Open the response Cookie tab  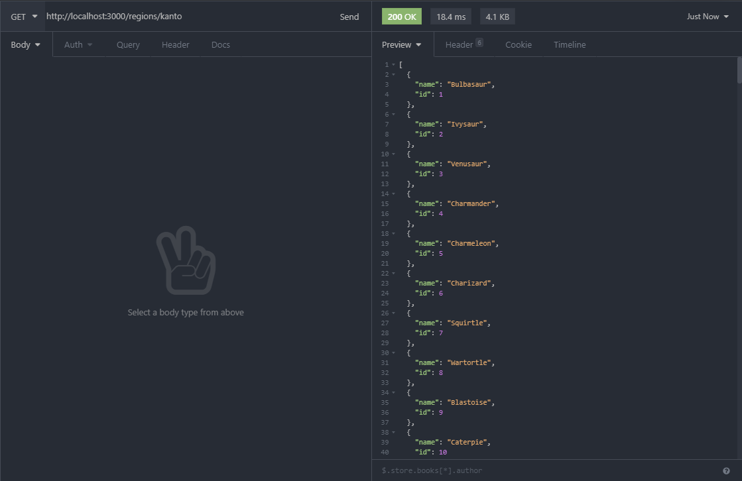point(519,44)
